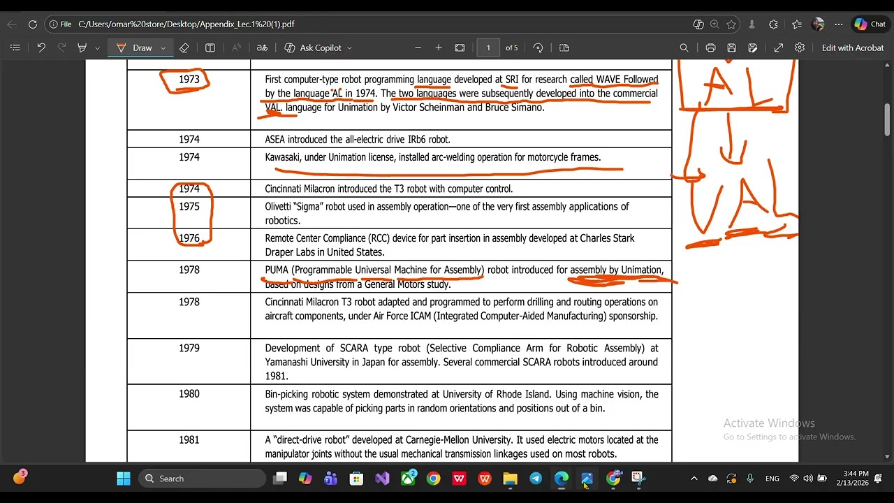Rotate the PDF page
894x503 pixels.
coord(538,48)
